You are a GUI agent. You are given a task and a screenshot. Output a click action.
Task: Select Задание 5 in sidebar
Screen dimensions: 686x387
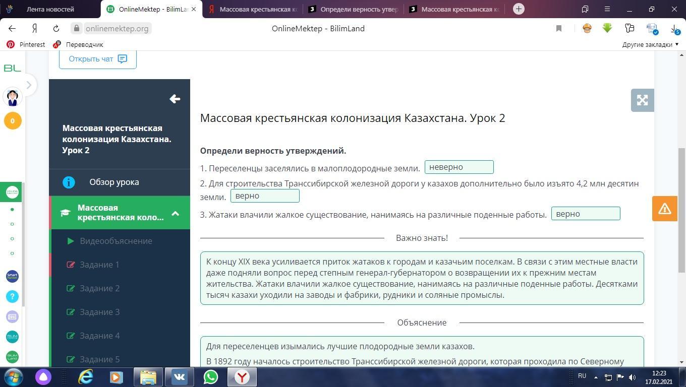[121, 359]
